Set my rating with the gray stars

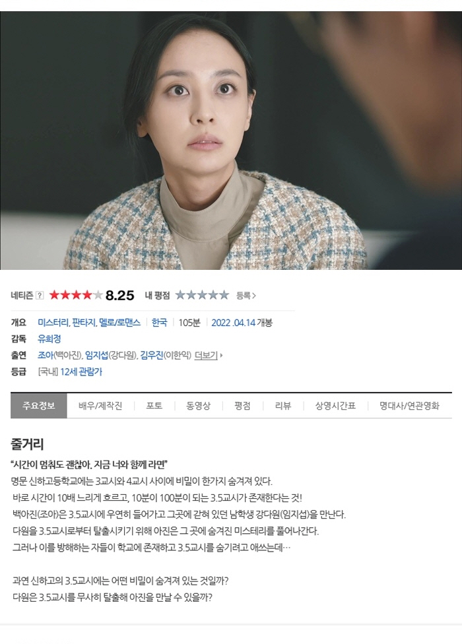click(202, 295)
